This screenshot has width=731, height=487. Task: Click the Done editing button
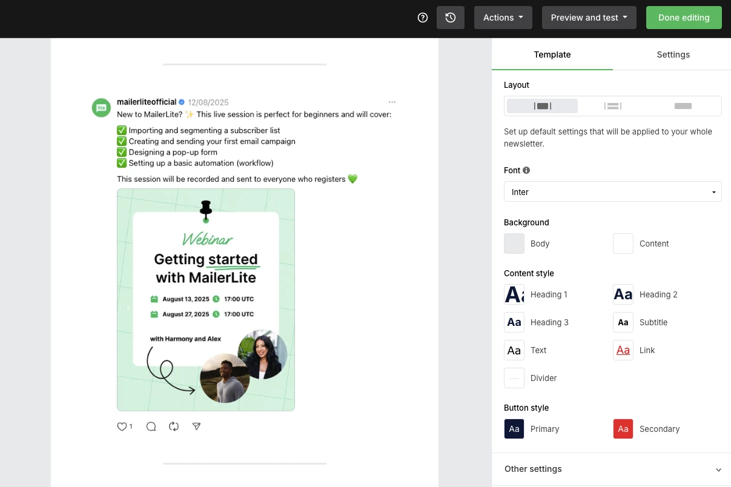tap(684, 18)
